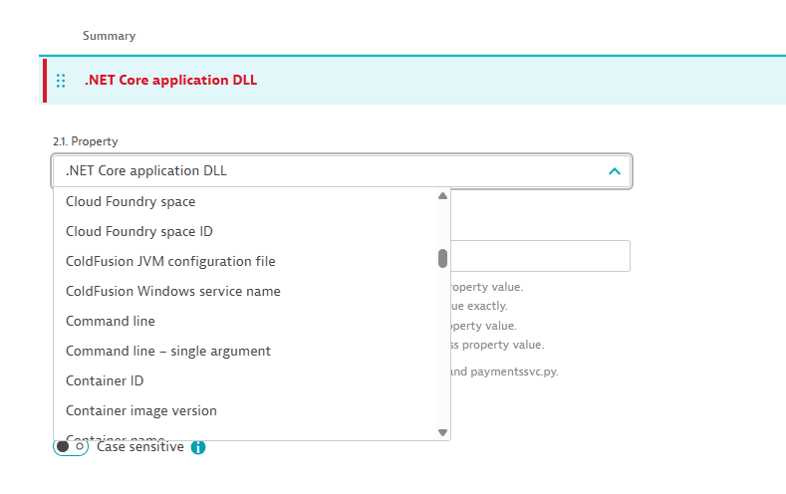The height and width of the screenshot is (494, 786).
Task: Collapse the Property dropdown chevron
Action: pos(614,171)
